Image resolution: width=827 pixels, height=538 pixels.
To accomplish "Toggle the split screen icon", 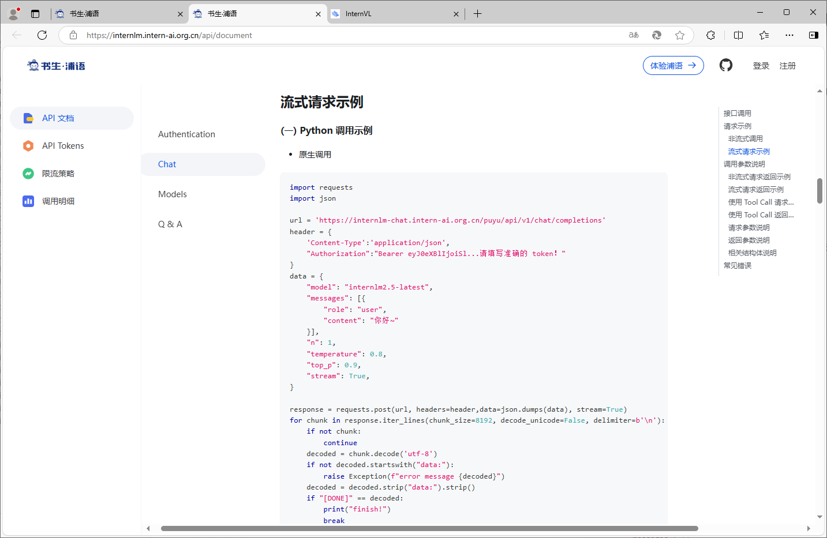I will (x=738, y=35).
